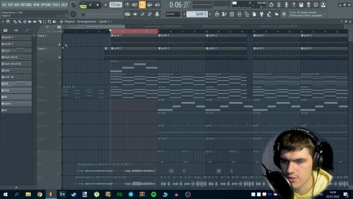Select the playlist zoom magnifier tool
Screen dimensions: 353x199
point(50,22)
